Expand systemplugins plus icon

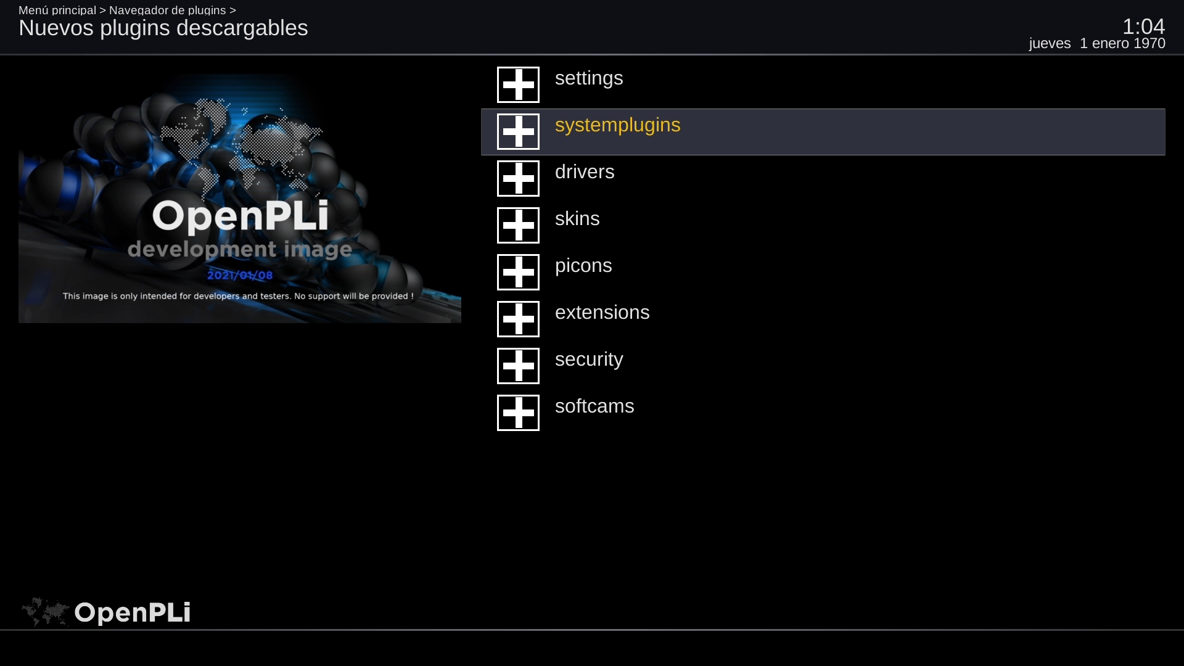(518, 131)
